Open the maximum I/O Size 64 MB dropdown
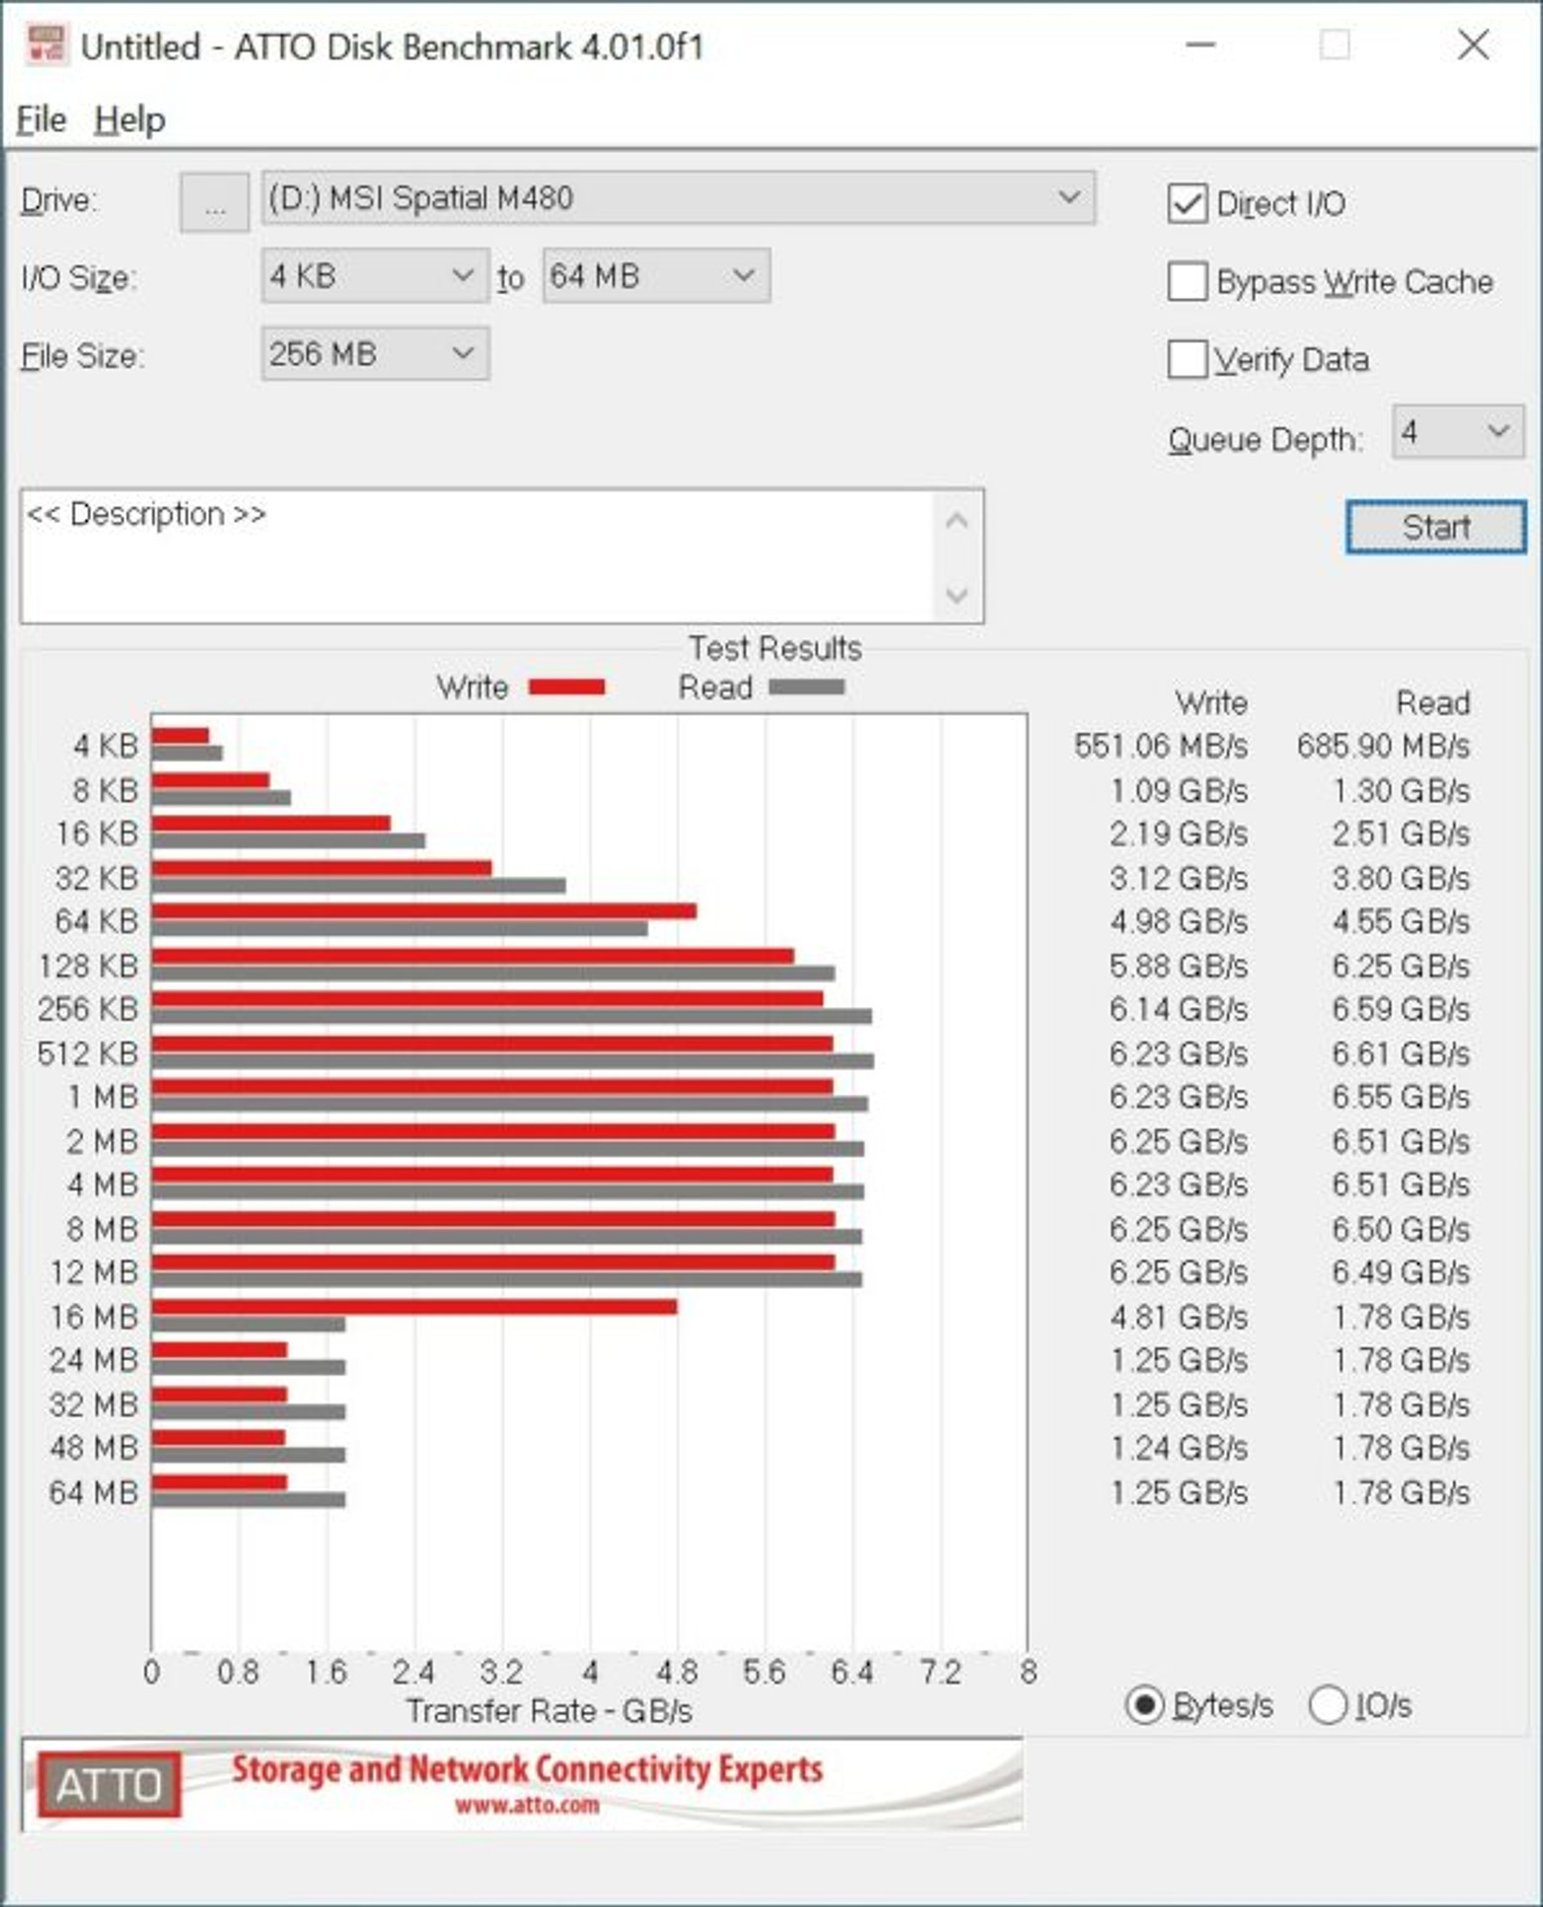Viewport: 1543px width, 1907px height. (656, 275)
